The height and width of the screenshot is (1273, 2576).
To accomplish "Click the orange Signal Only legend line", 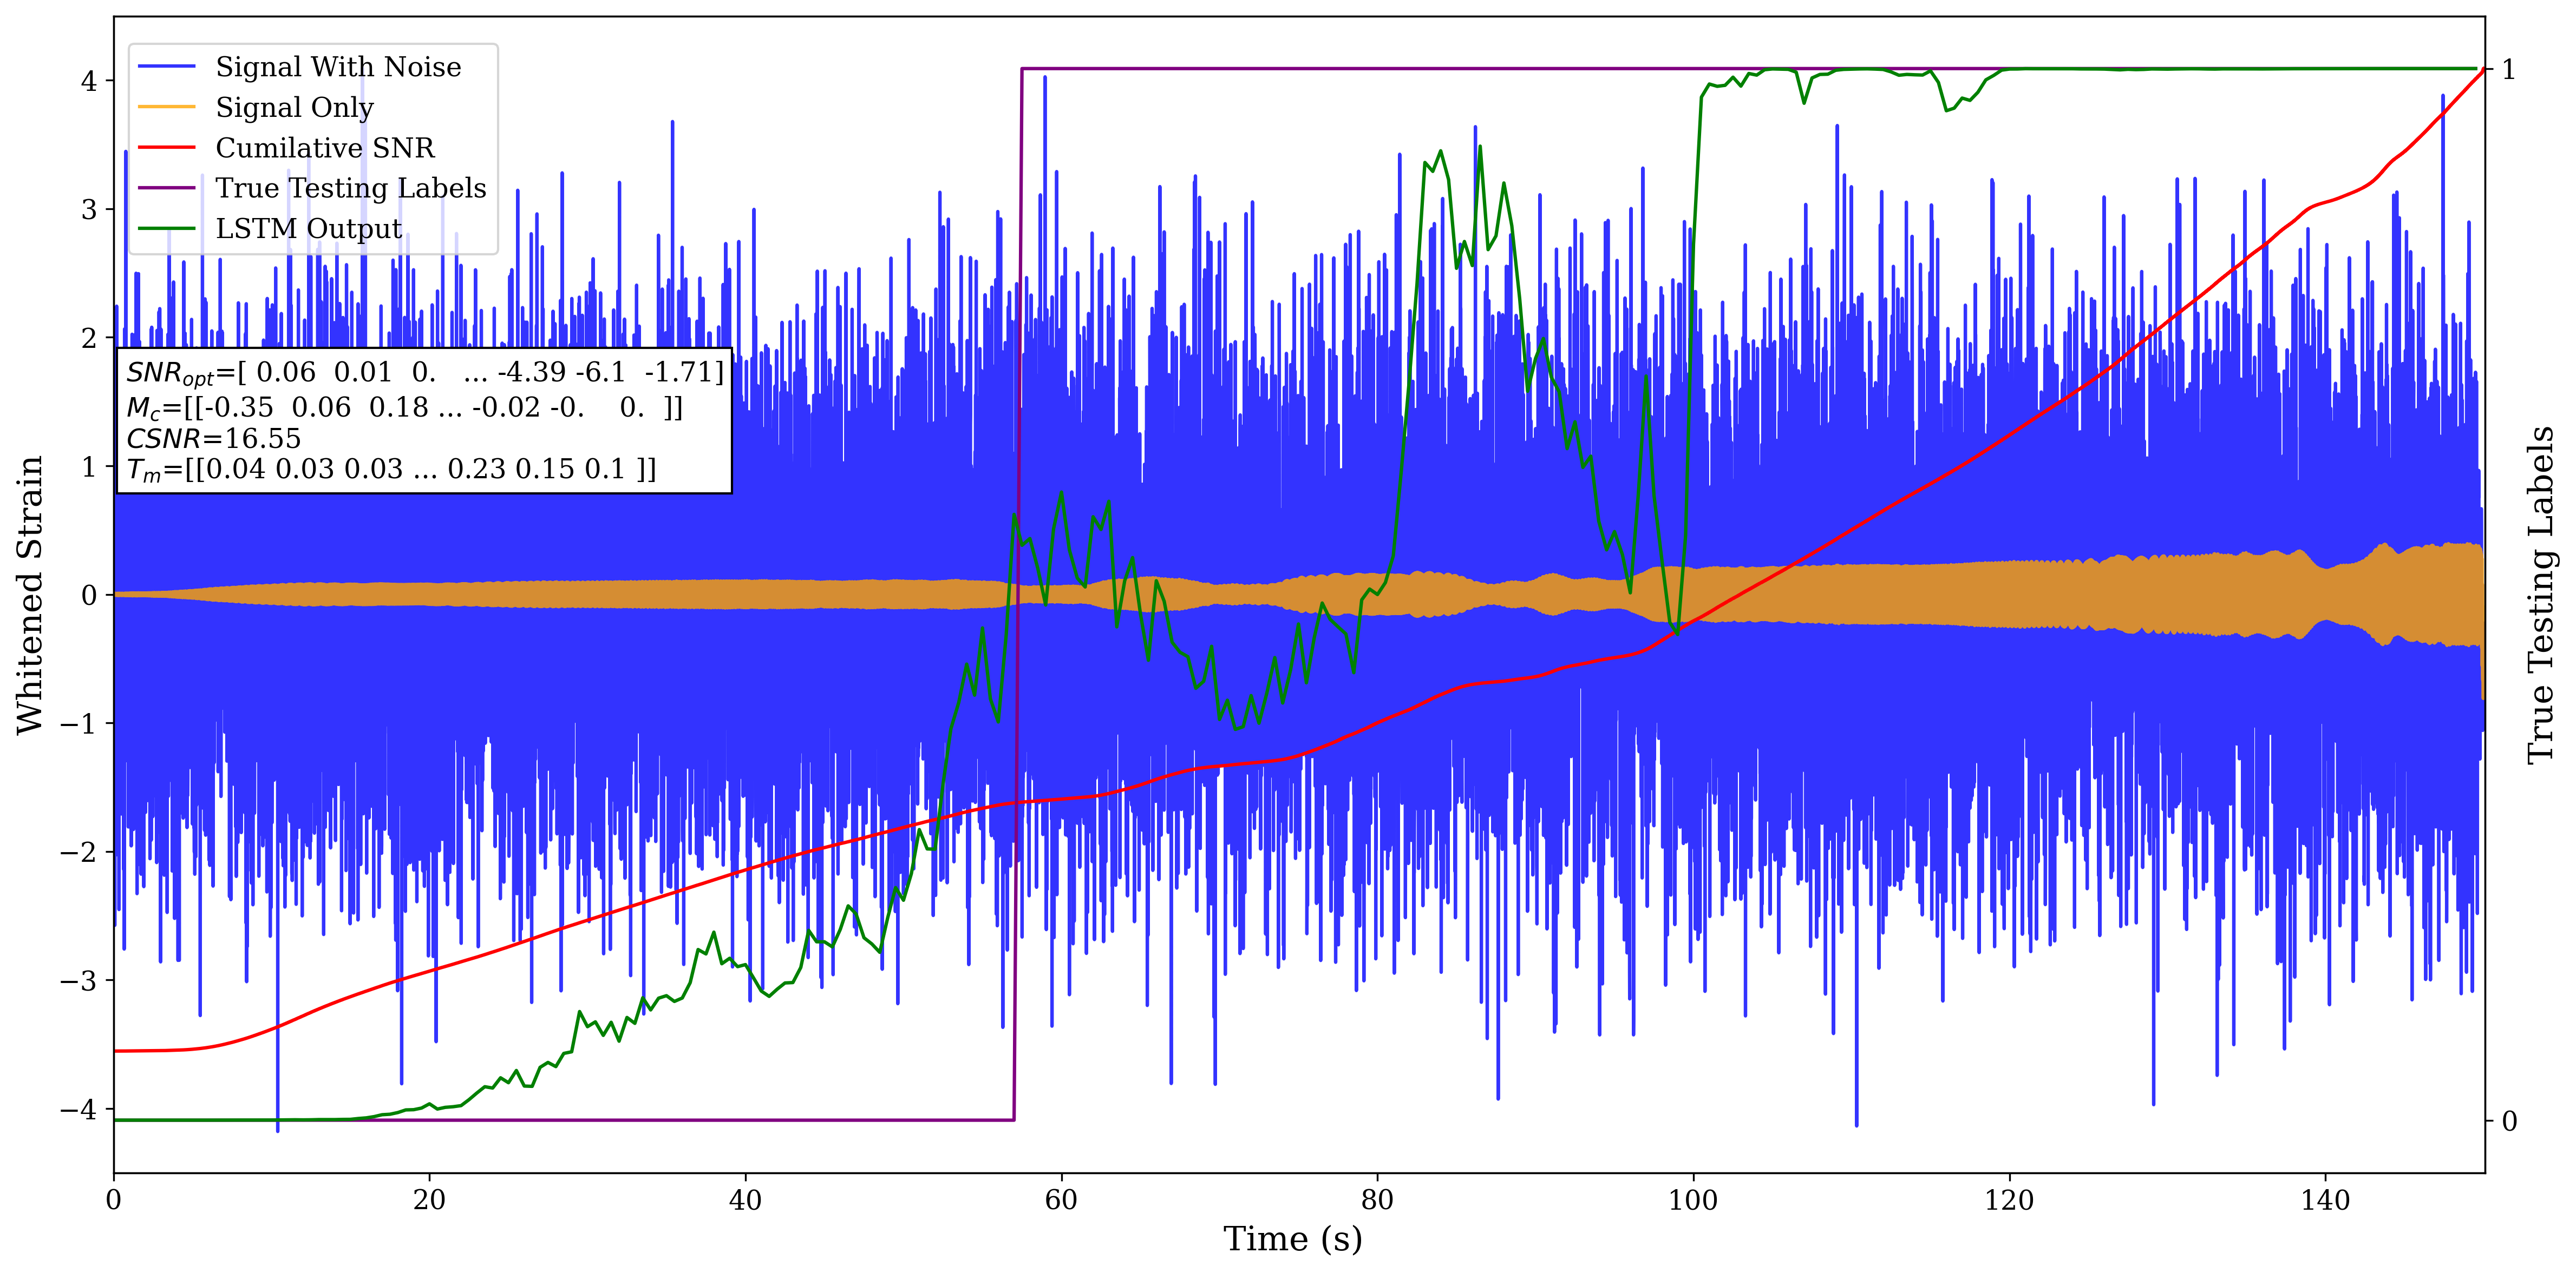I will pyautogui.click(x=167, y=107).
